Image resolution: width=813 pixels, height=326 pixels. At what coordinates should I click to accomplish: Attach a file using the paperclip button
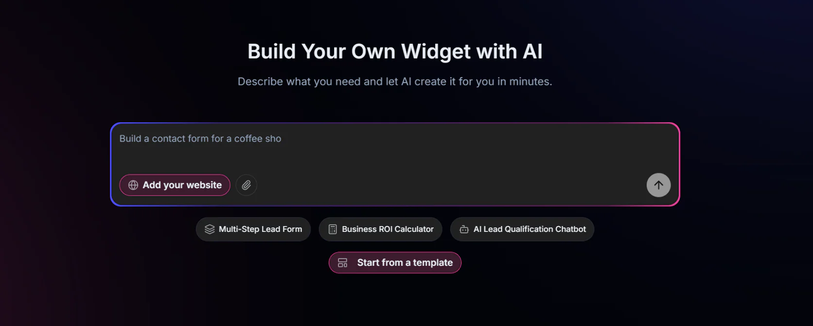tap(246, 185)
